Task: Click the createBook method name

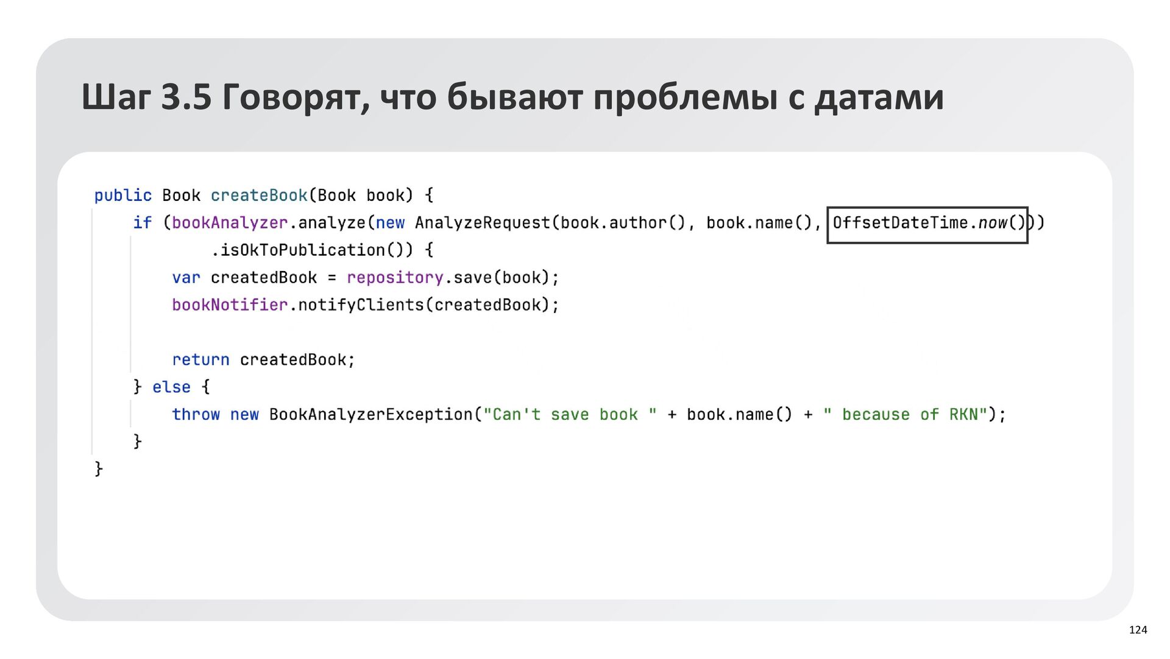Action: 259,196
